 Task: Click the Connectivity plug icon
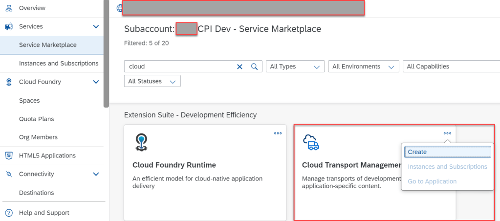(8, 174)
